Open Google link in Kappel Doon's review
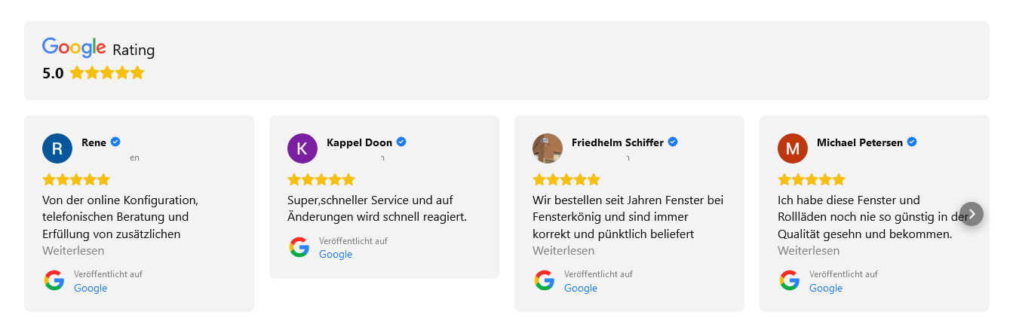The image size is (1016, 327). click(336, 254)
